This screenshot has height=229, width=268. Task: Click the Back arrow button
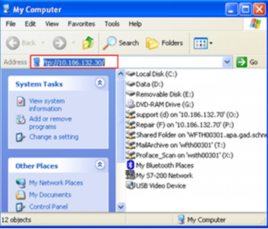click(13, 43)
